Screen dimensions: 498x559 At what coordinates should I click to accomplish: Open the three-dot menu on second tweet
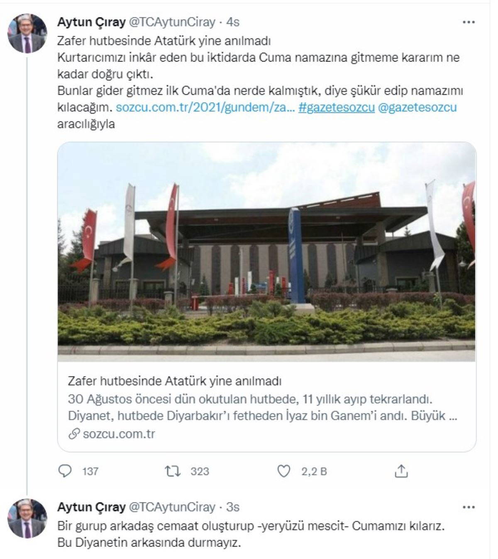pos(469,507)
